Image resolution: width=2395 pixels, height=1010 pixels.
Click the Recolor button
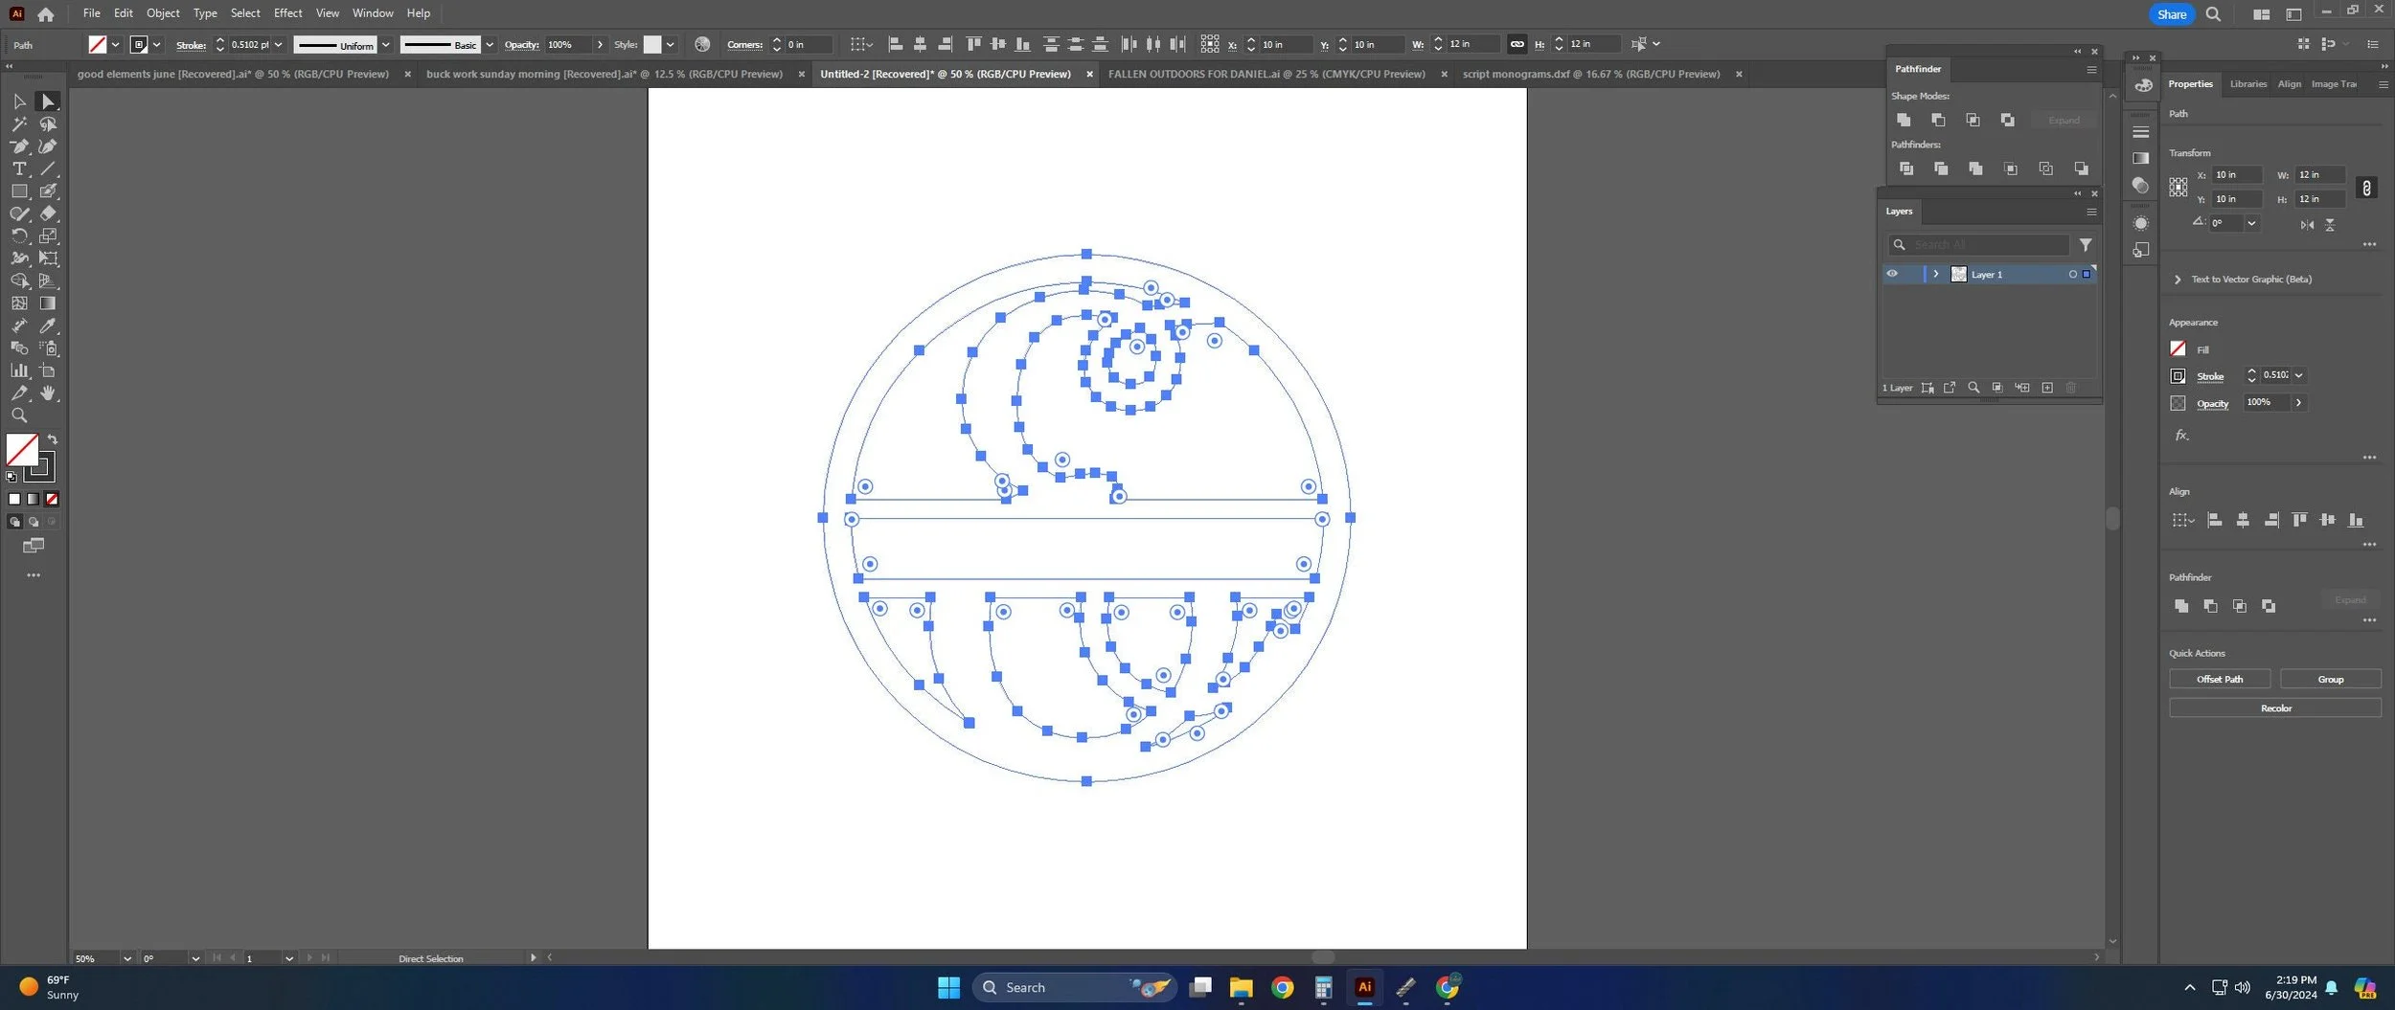coord(2275,708)
